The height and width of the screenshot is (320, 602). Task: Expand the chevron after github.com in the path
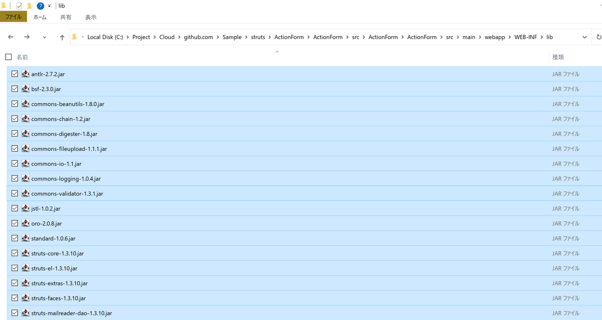point(218,37)
